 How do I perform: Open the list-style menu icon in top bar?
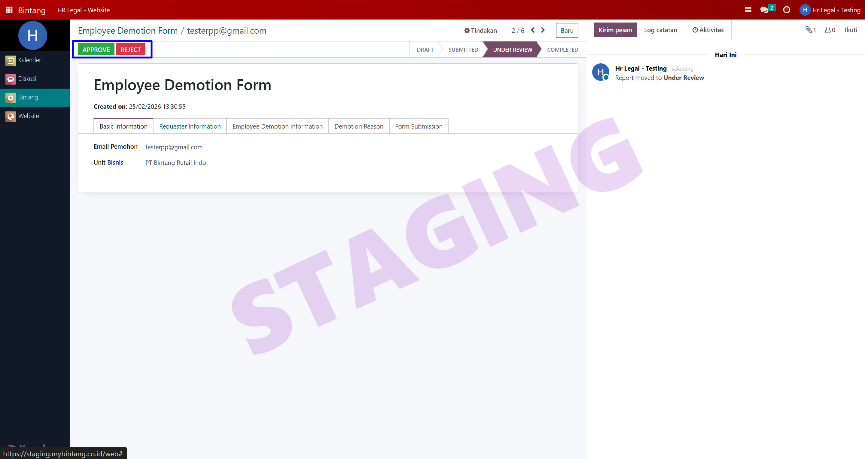748,10
